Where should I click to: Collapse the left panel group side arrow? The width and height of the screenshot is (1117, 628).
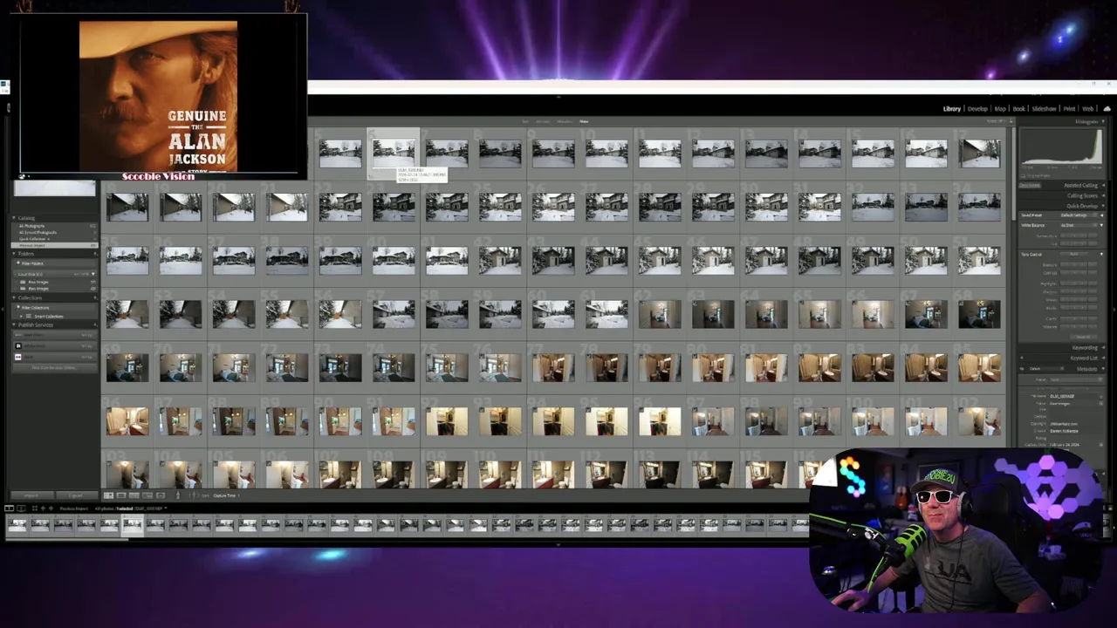tap(3, 309)
